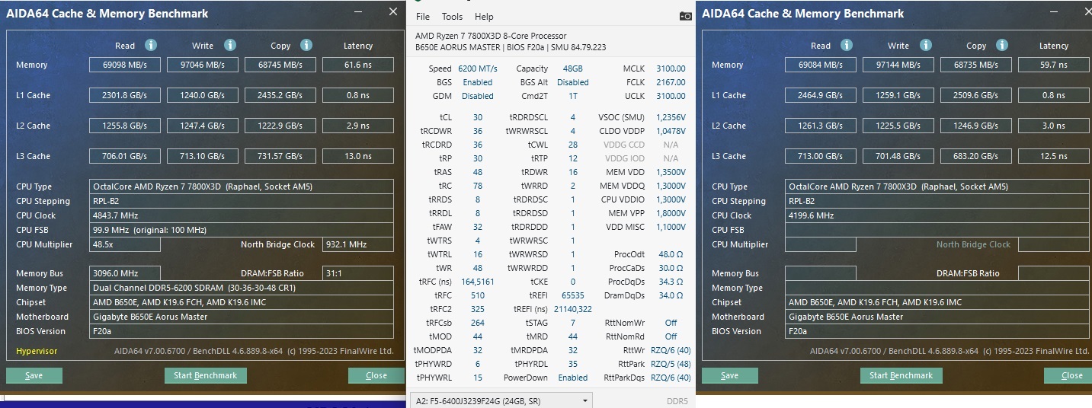This screenshot has height=408, width=1092.
Task: Click Capacity value 48GB in ZenTimings
Action: (572, 69)
